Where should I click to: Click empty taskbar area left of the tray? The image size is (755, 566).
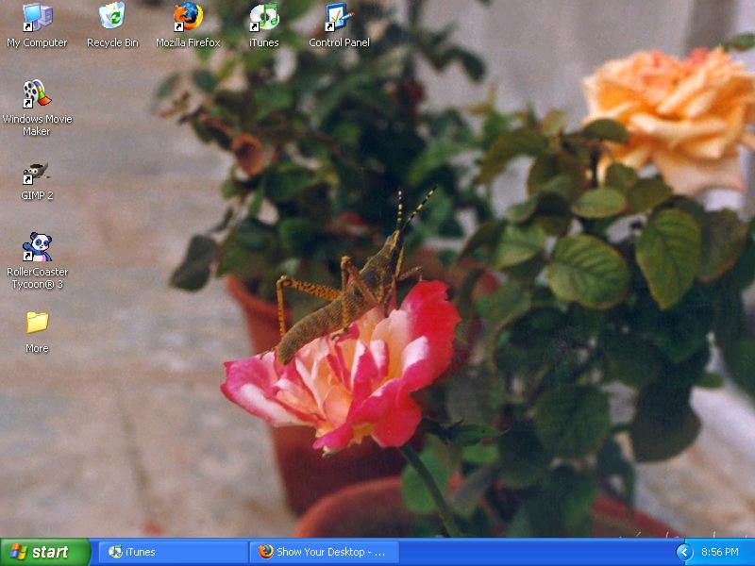538,552
